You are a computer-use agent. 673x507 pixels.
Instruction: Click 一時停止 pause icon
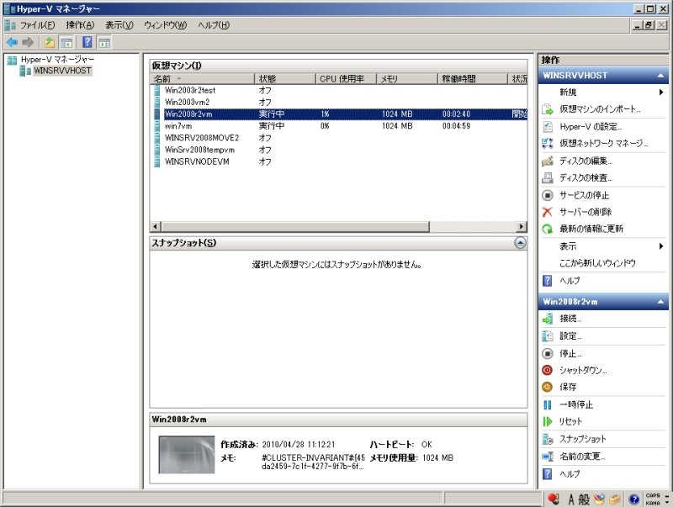(548, 405)
